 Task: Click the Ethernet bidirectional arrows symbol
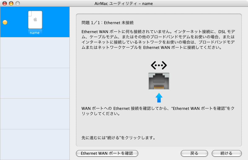159,65
